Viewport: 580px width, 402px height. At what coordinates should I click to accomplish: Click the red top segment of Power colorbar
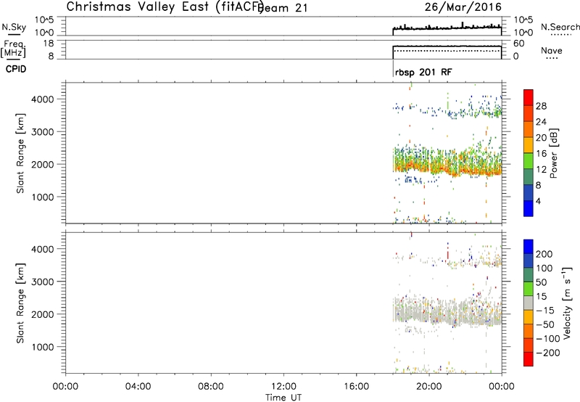pos(529,97)
